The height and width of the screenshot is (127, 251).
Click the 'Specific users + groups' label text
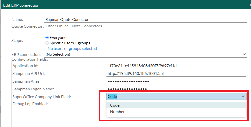70,43
